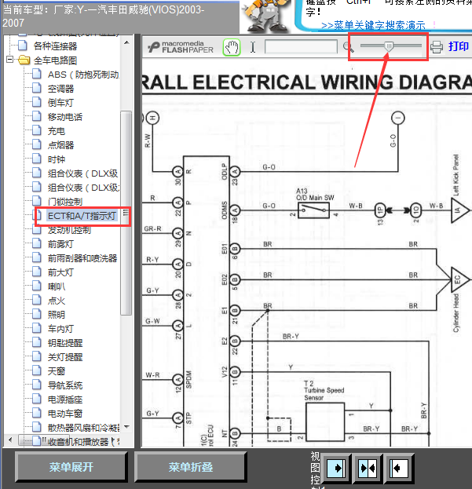Screen dimensions: 472x489
Task: Click the horizontal scroll-left arrow of the tree
Action: tap(10, 440)
